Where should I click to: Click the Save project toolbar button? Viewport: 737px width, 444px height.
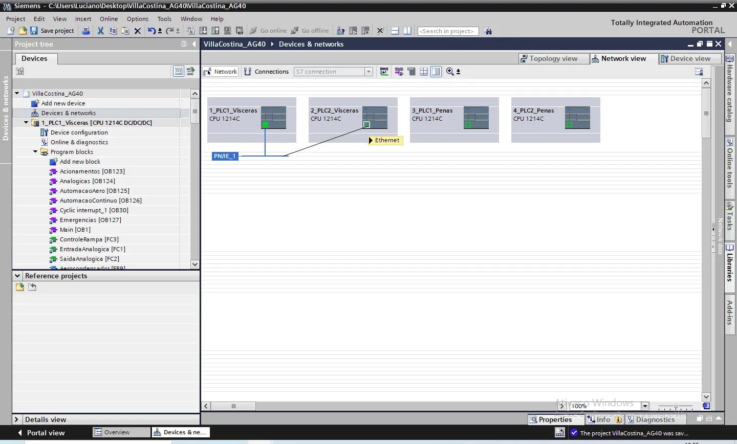click(52, 31)
